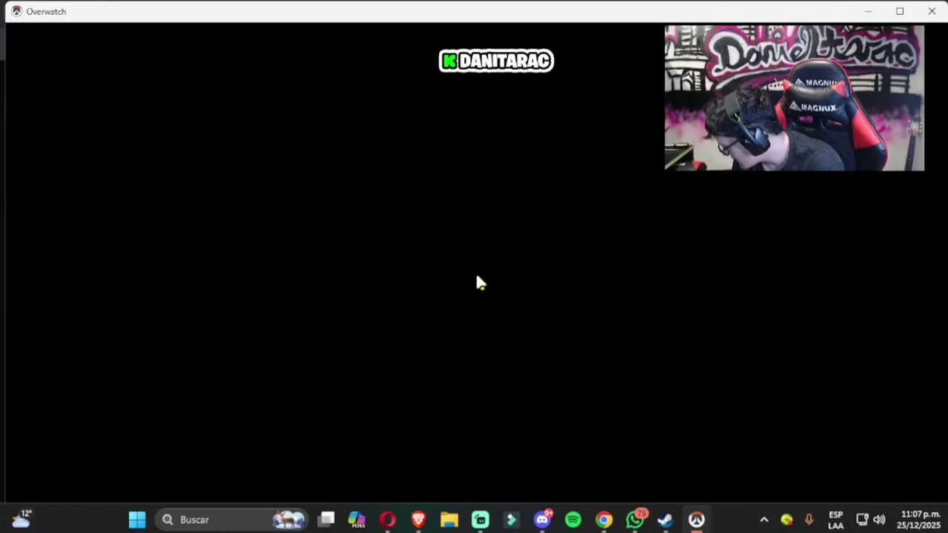The image size is (948, 533).
Task: Show hidden system tray icons
Action: coord(764,520)
